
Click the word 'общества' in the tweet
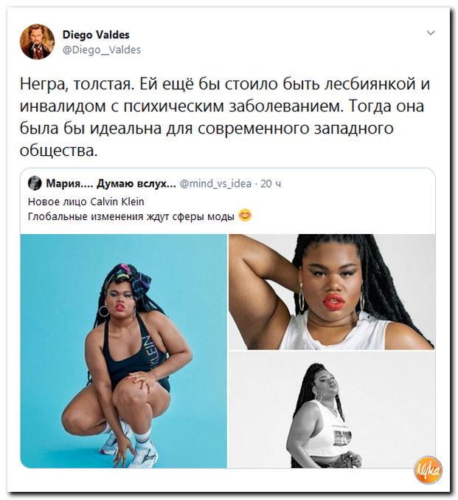point(57,151)
